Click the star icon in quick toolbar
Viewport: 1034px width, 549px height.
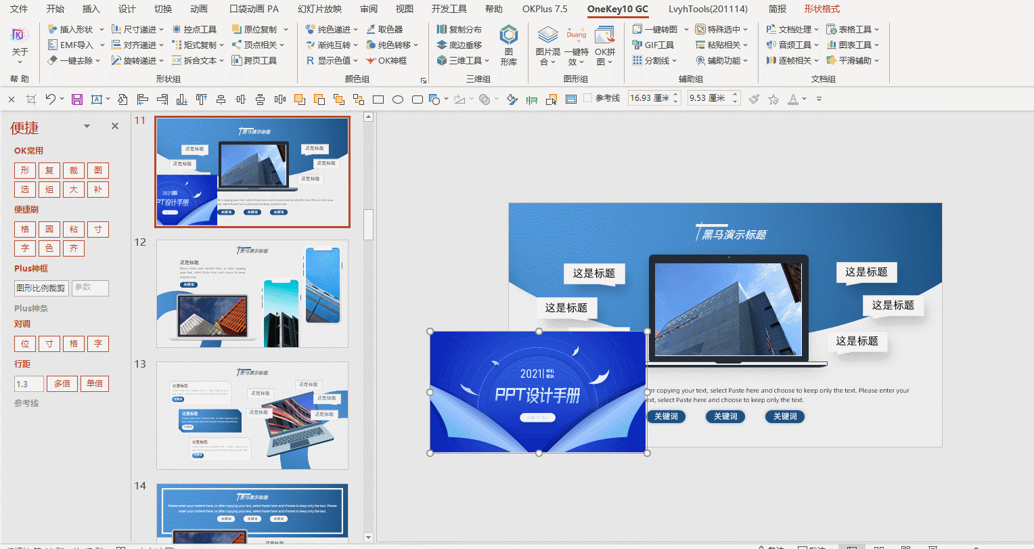(773, 99)
